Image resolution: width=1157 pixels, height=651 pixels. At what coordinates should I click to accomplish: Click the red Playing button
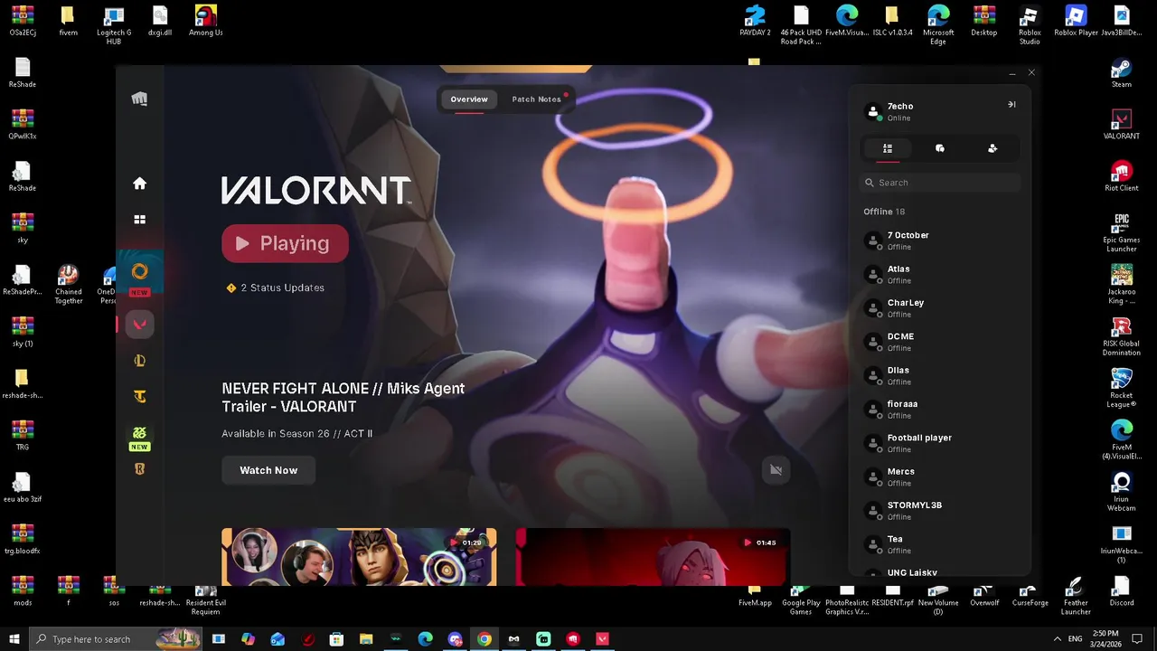pyautogui.click(x=285, y=243)
